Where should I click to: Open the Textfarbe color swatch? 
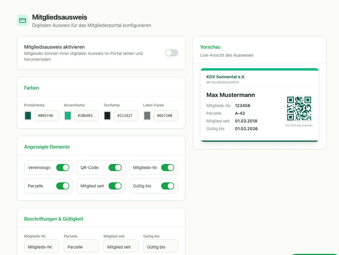pos(107,116)
